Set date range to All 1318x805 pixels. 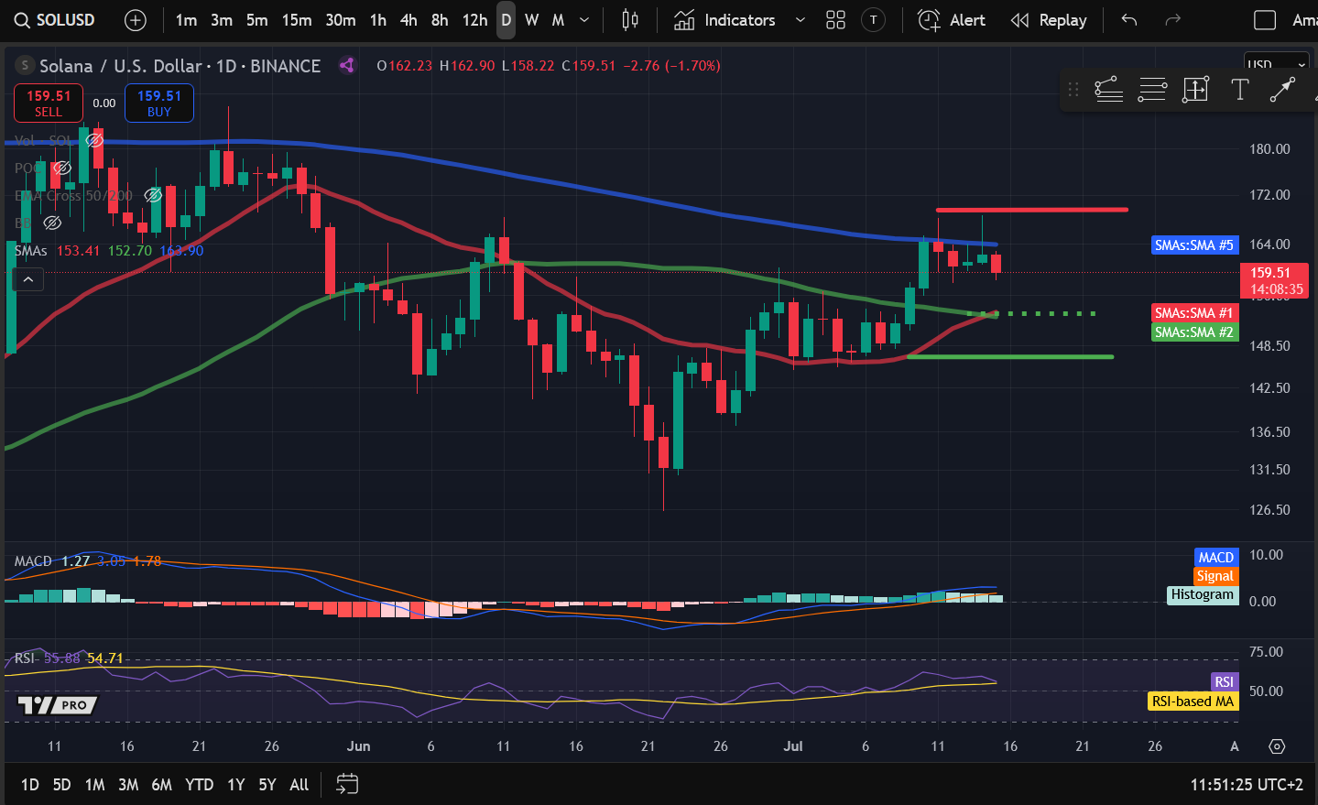(x=300, y=785)
